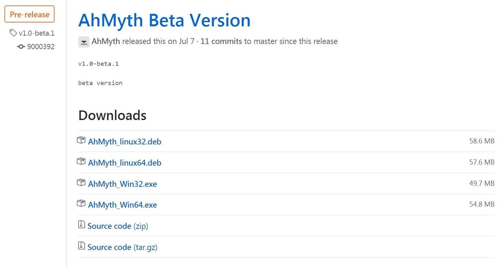
Task: Click the package icon beside AhMyth_linux32.deb
Action: 81,140
